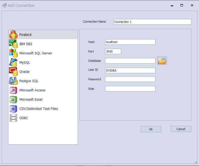Select the "Microsoft Excel" list label
The width and height of the screenshot is (199, 166).
coord(31,100)
